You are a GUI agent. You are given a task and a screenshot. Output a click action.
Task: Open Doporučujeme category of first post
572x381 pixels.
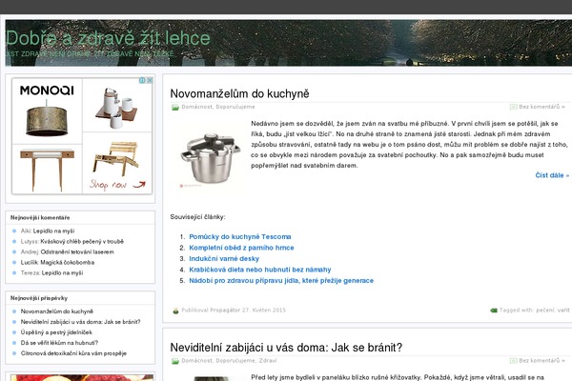(x=235, y=107)
